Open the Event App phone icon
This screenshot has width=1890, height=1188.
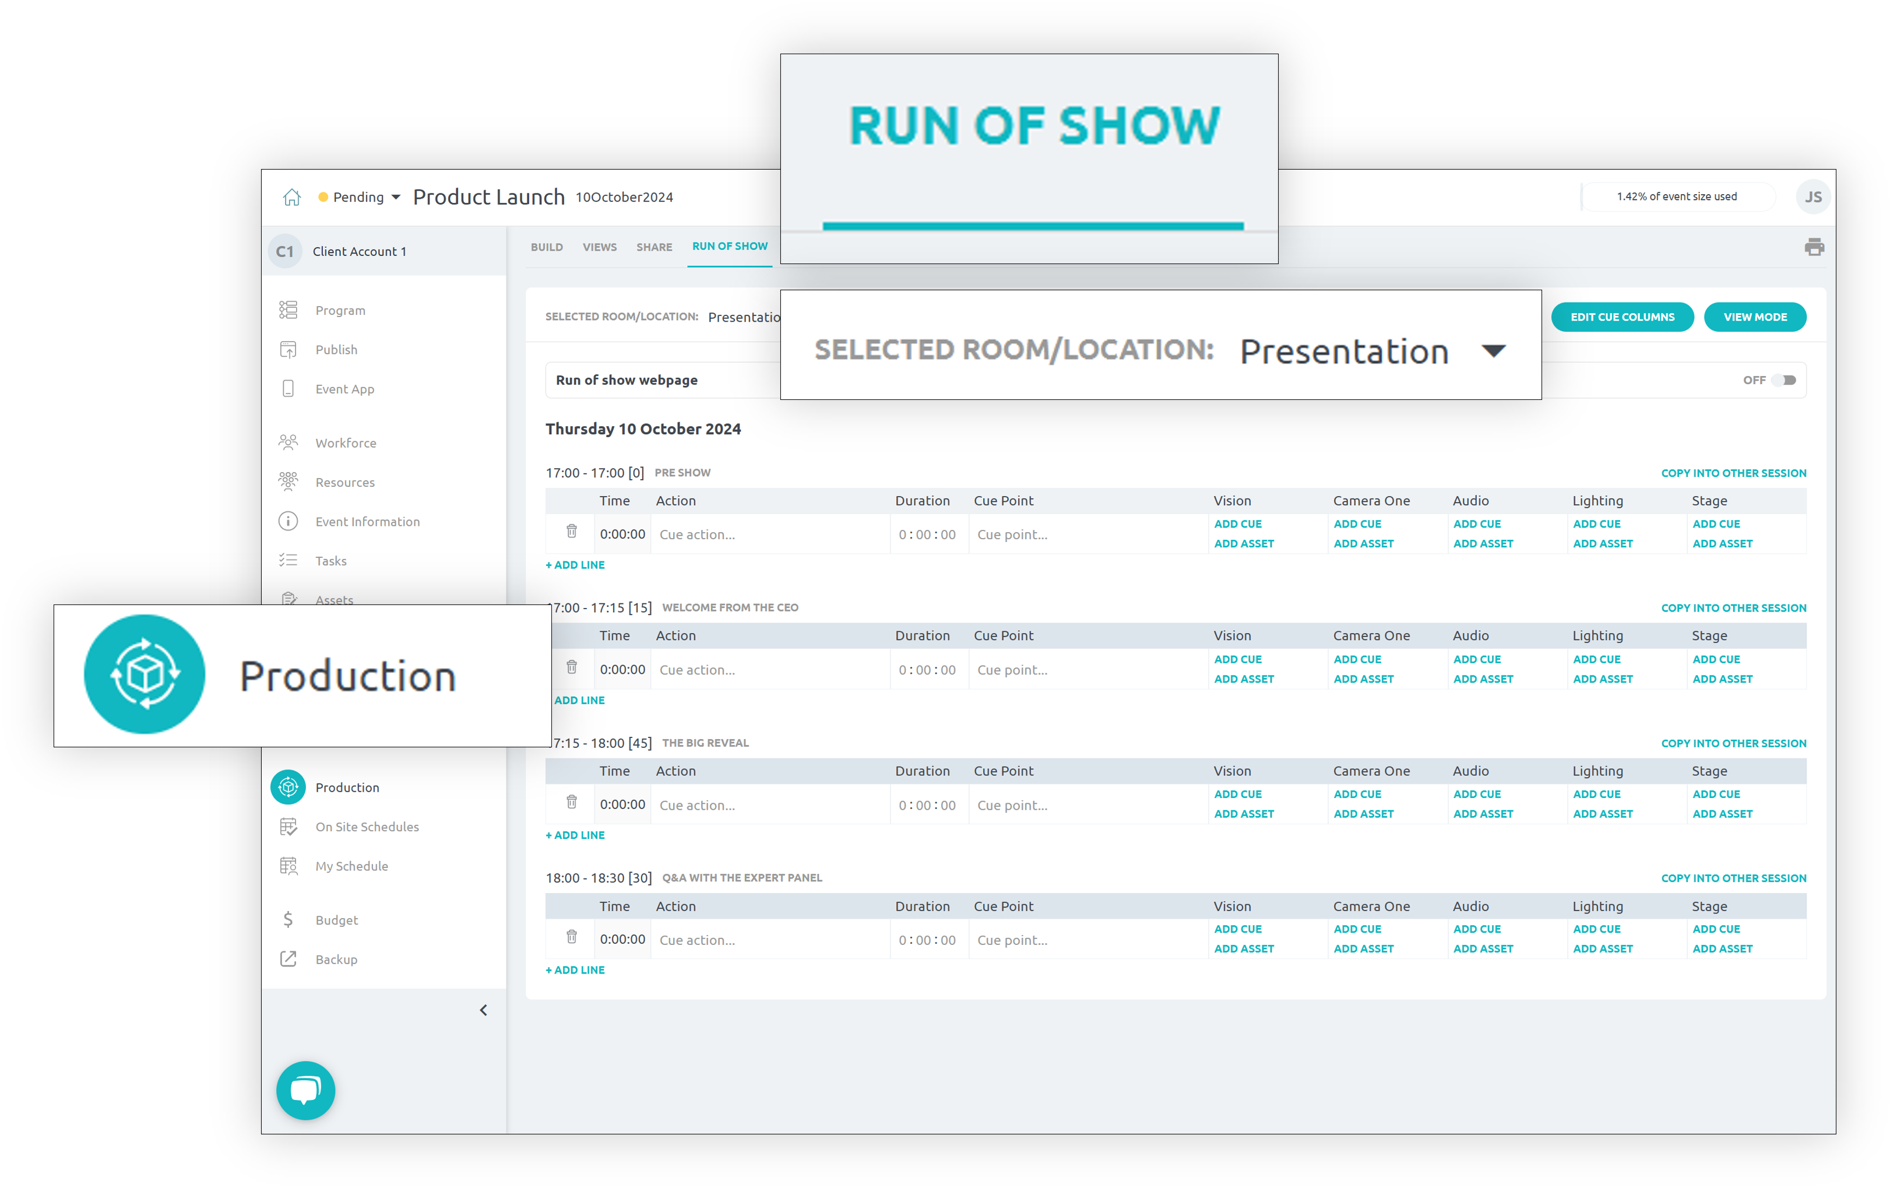288,389
